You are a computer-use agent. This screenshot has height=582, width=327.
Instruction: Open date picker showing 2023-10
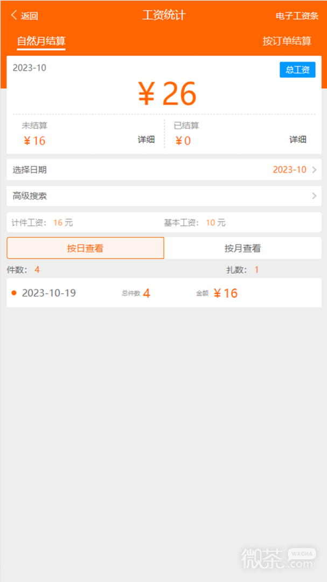coord(289,170)
